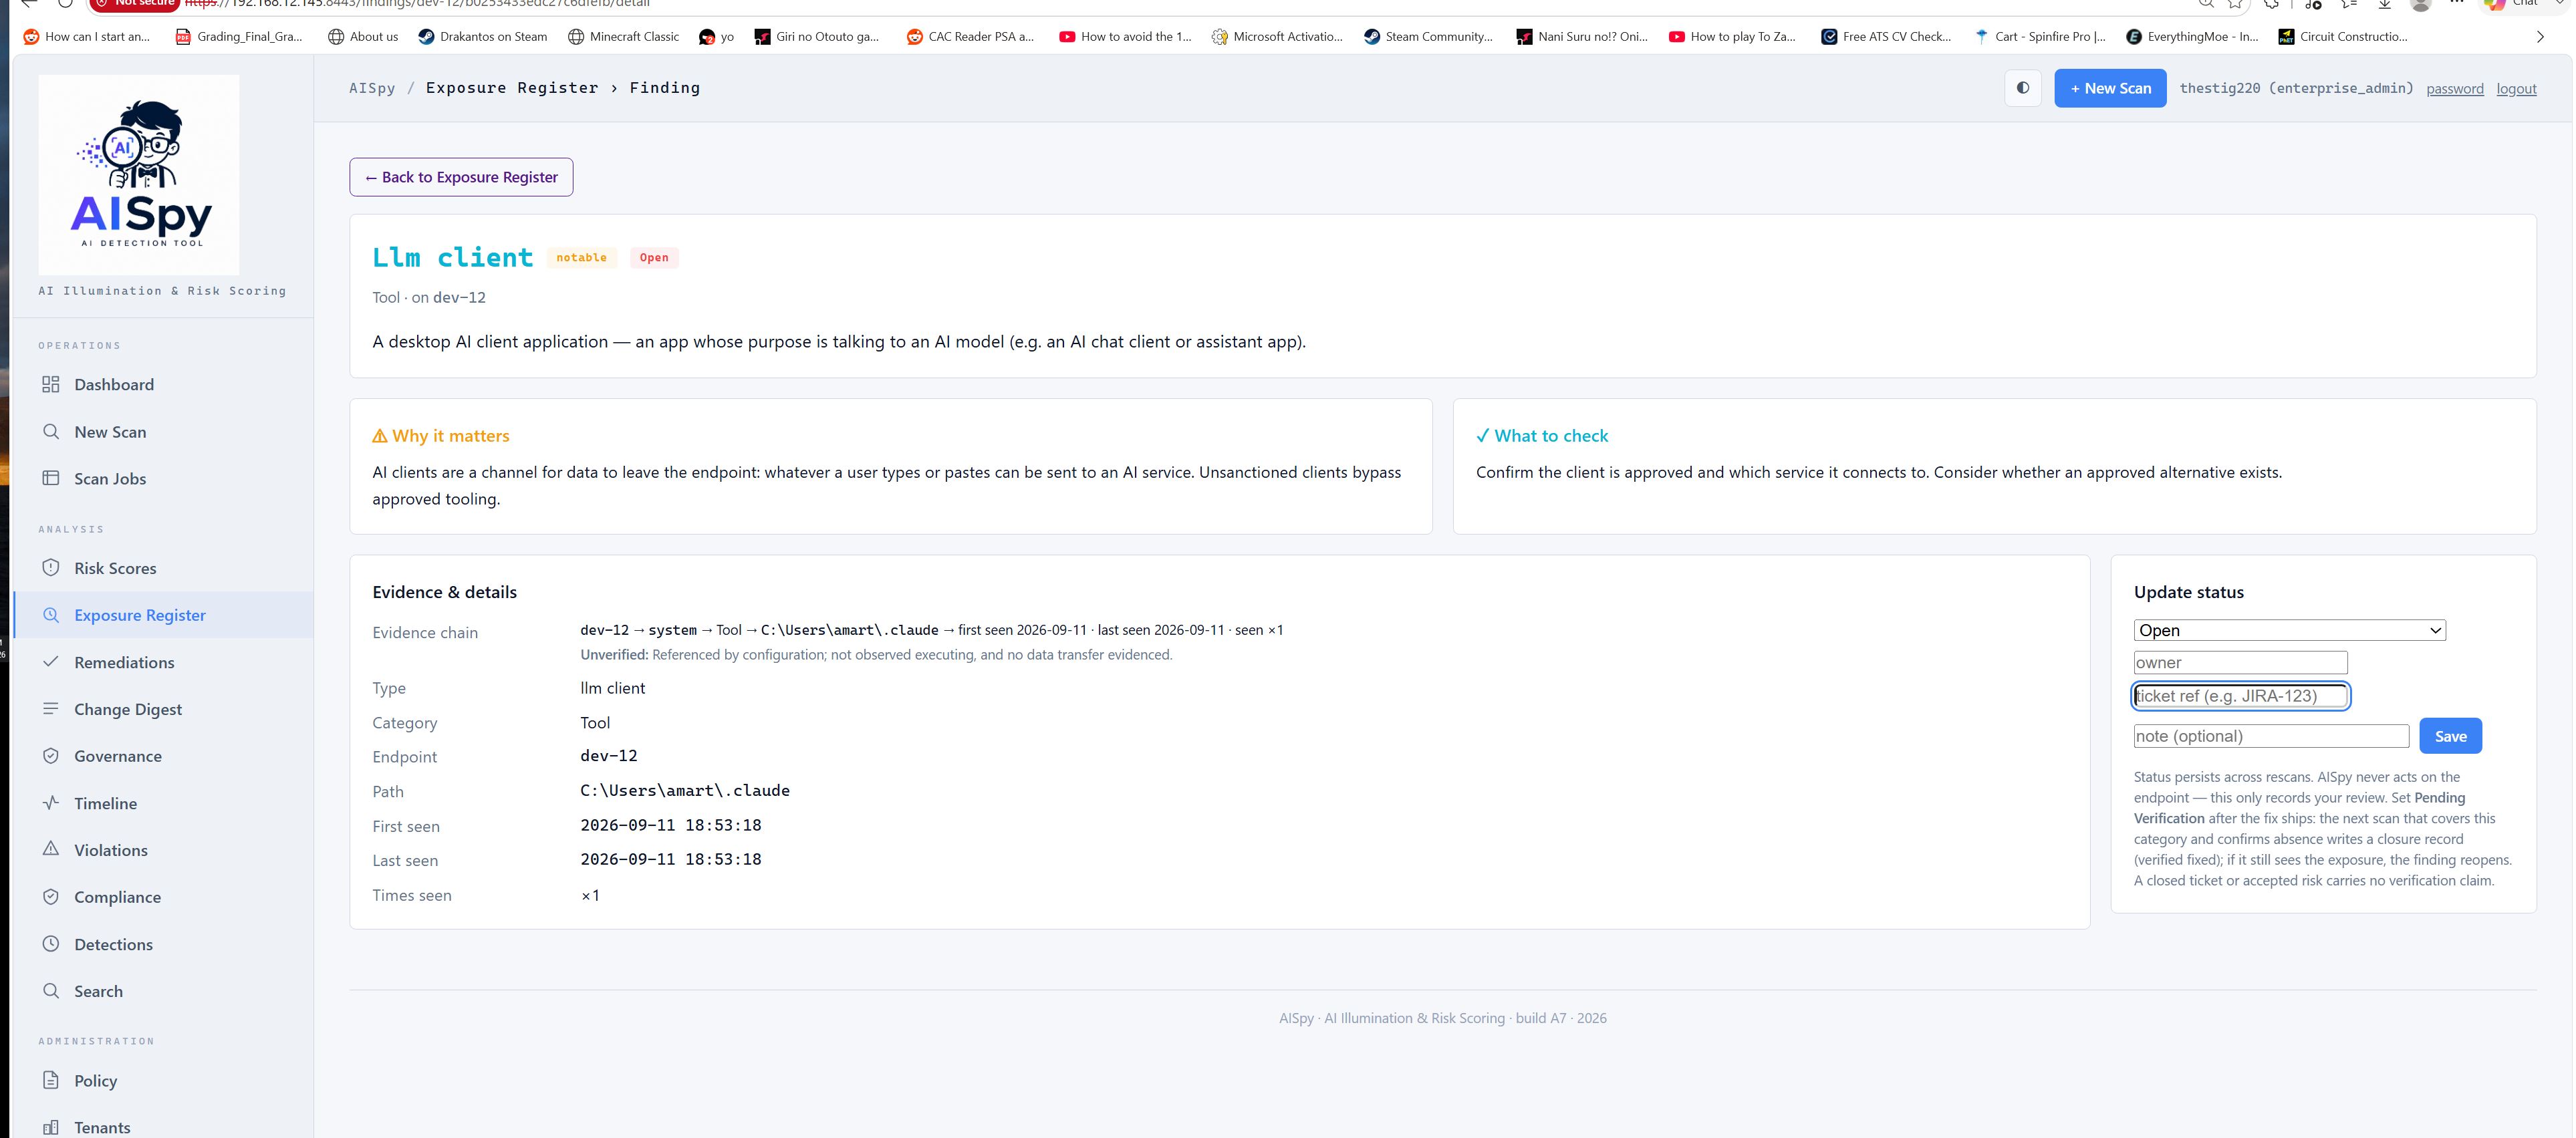Click path value C:\Users\amart\.claude
Image resolution: width=2576 pixels, height=1138 pixels.
tap(685, 790)
